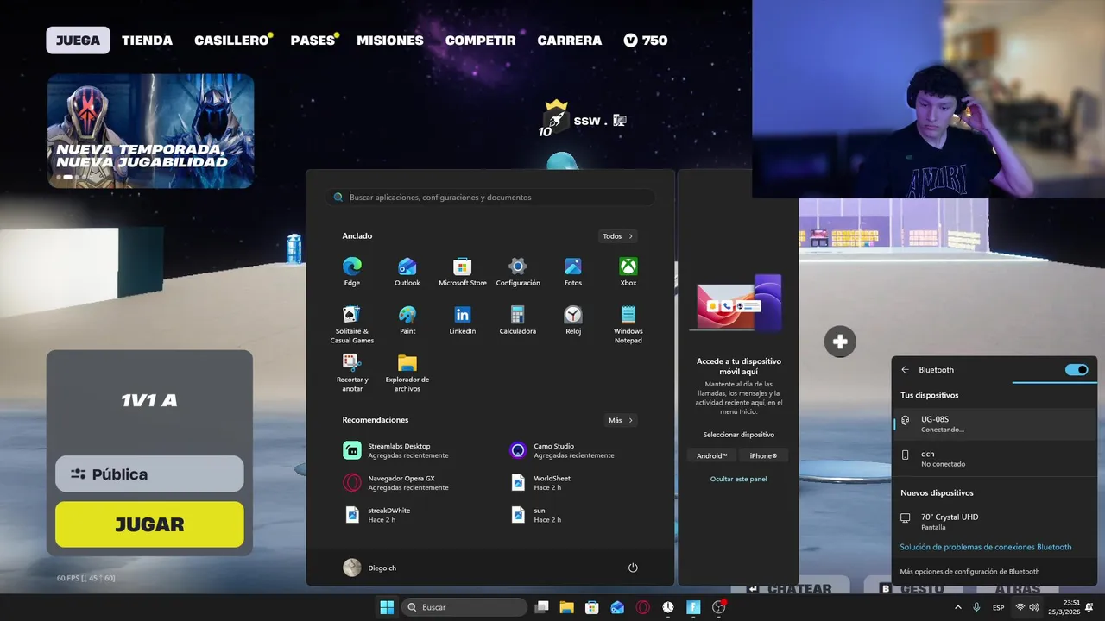This screenshot has height=621, width=1105.
Task: Launch the Xbox app
Action: pyautogui.click(x=628, y=272)
